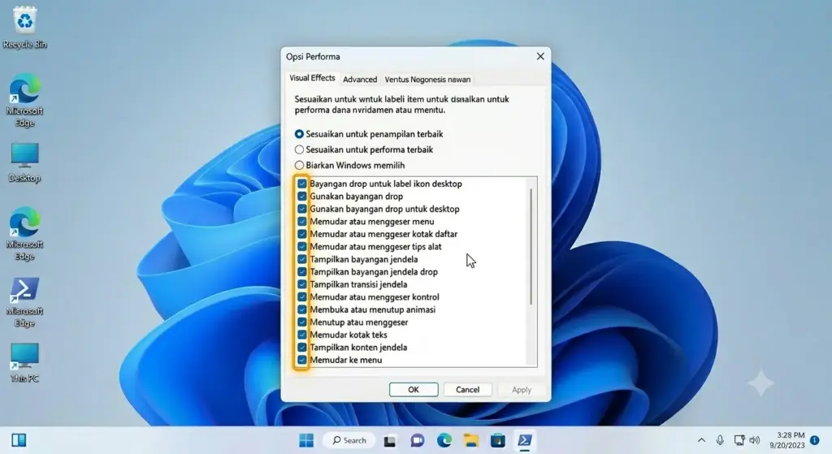Open the Windows Start menu
Viewport: 832px width, 454px height.
306,440
